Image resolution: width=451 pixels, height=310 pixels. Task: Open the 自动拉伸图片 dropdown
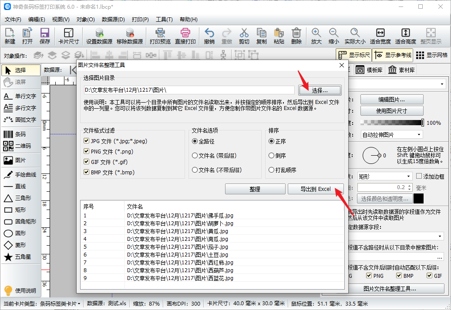coord(391,135)
